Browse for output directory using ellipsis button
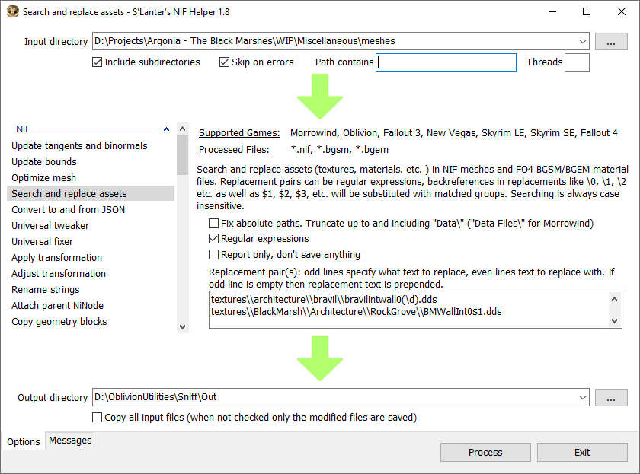The height and width of the screenshot is (474, 640). point(611,397)
